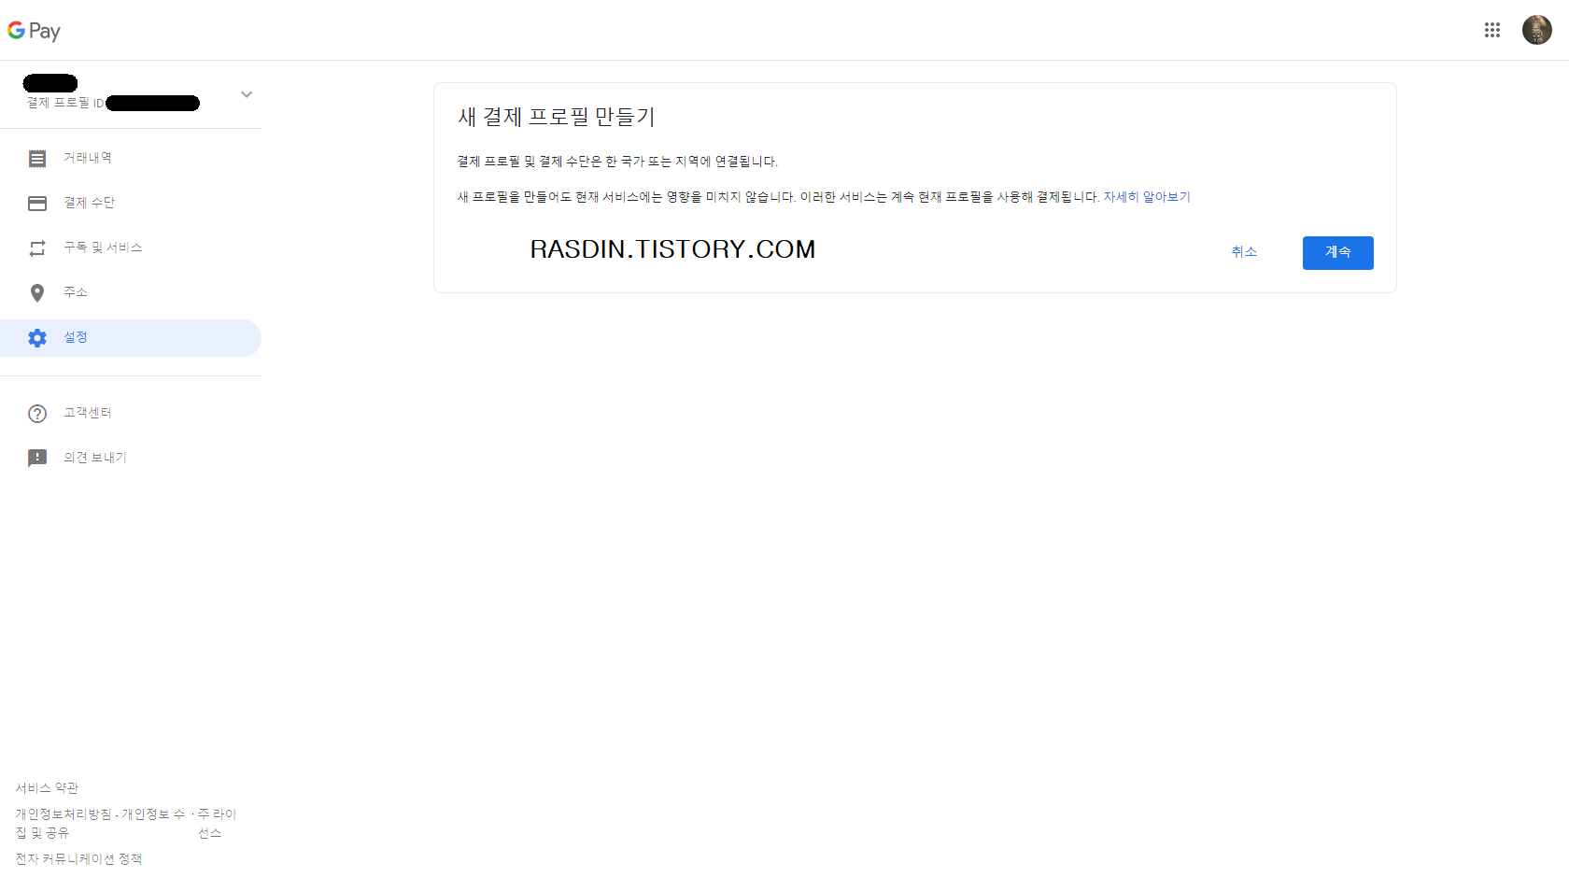Open the account profile avatar
Image resolution: width=1569 pixels, height=877 pixels.
point(1537,30)
